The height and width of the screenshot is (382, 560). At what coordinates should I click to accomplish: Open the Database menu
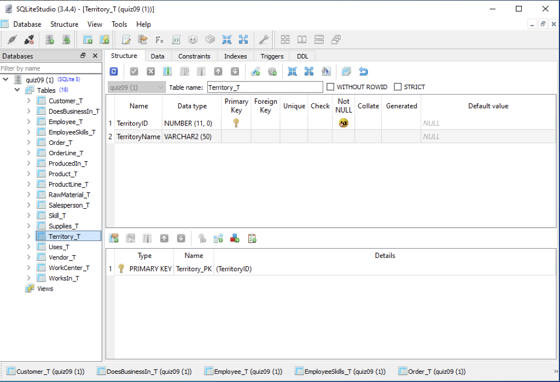pos(27,24)
